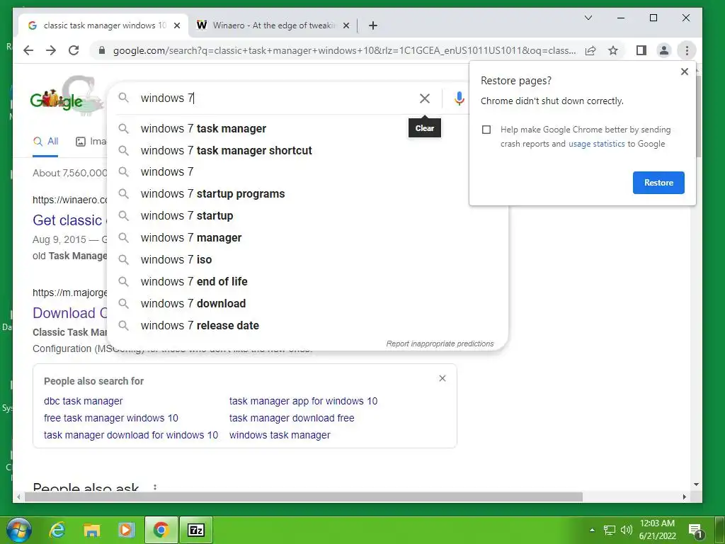
Task: Click the vertical scrollbar down arrow
Action: [697, 484]
